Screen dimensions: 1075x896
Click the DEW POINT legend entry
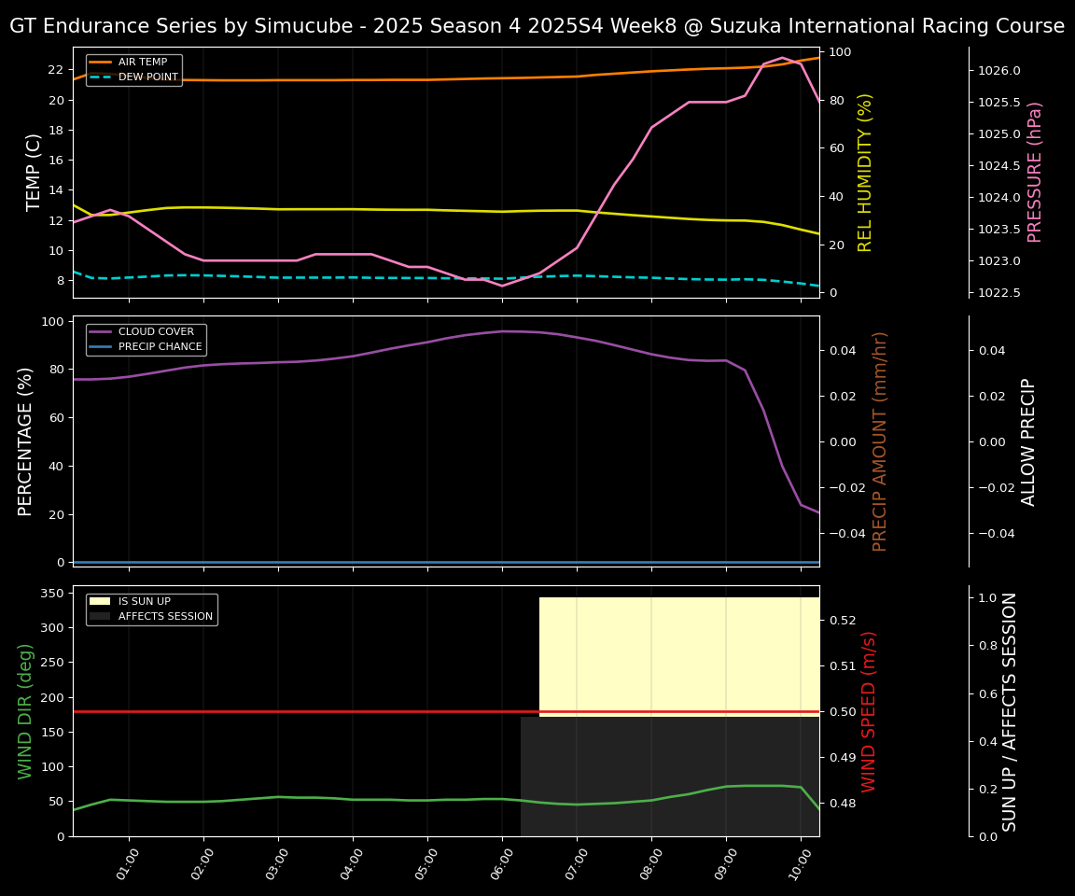click(x=147, y=77)
